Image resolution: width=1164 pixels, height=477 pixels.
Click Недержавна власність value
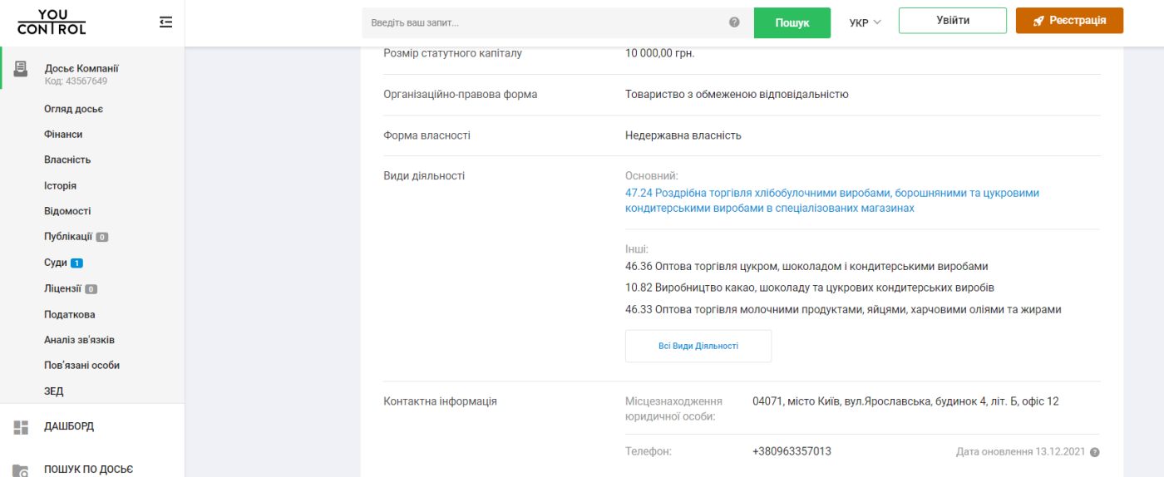click(683, 135)
